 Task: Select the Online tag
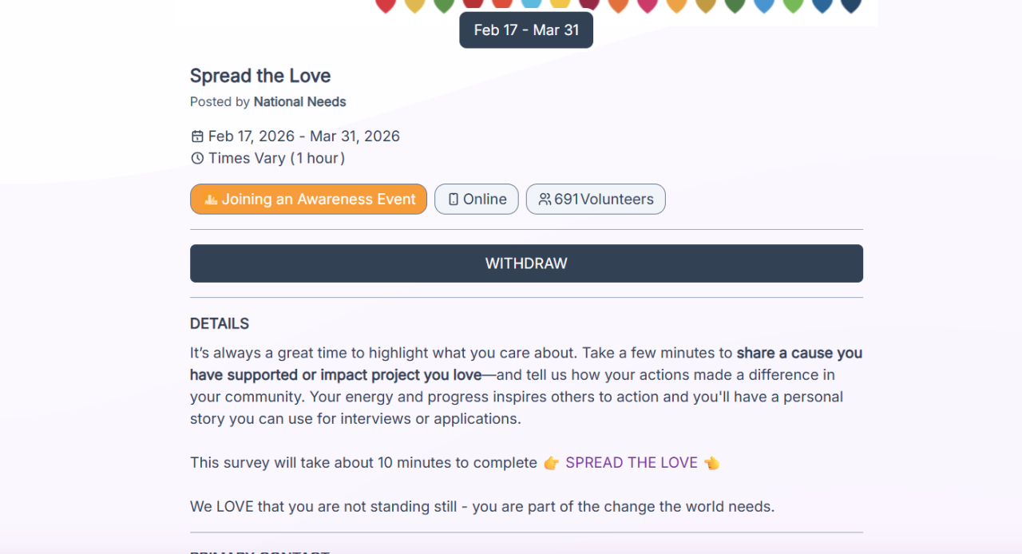click(477, 200)
